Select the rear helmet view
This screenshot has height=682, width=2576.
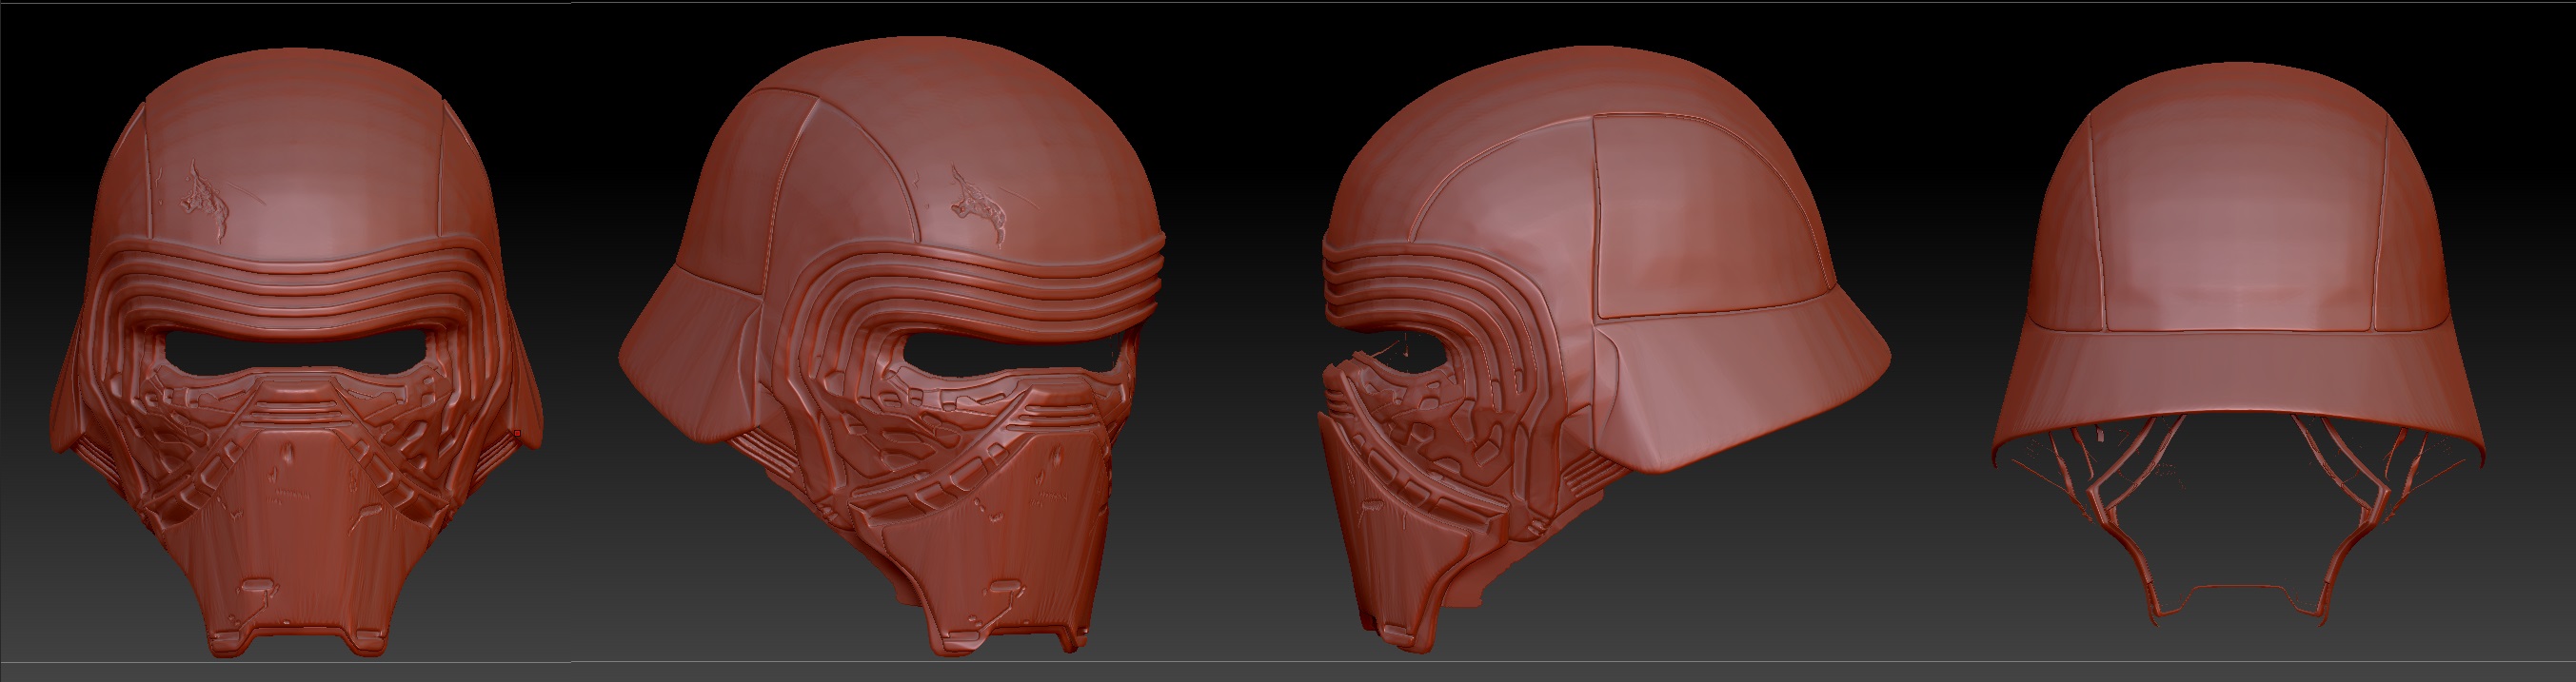2238,344
